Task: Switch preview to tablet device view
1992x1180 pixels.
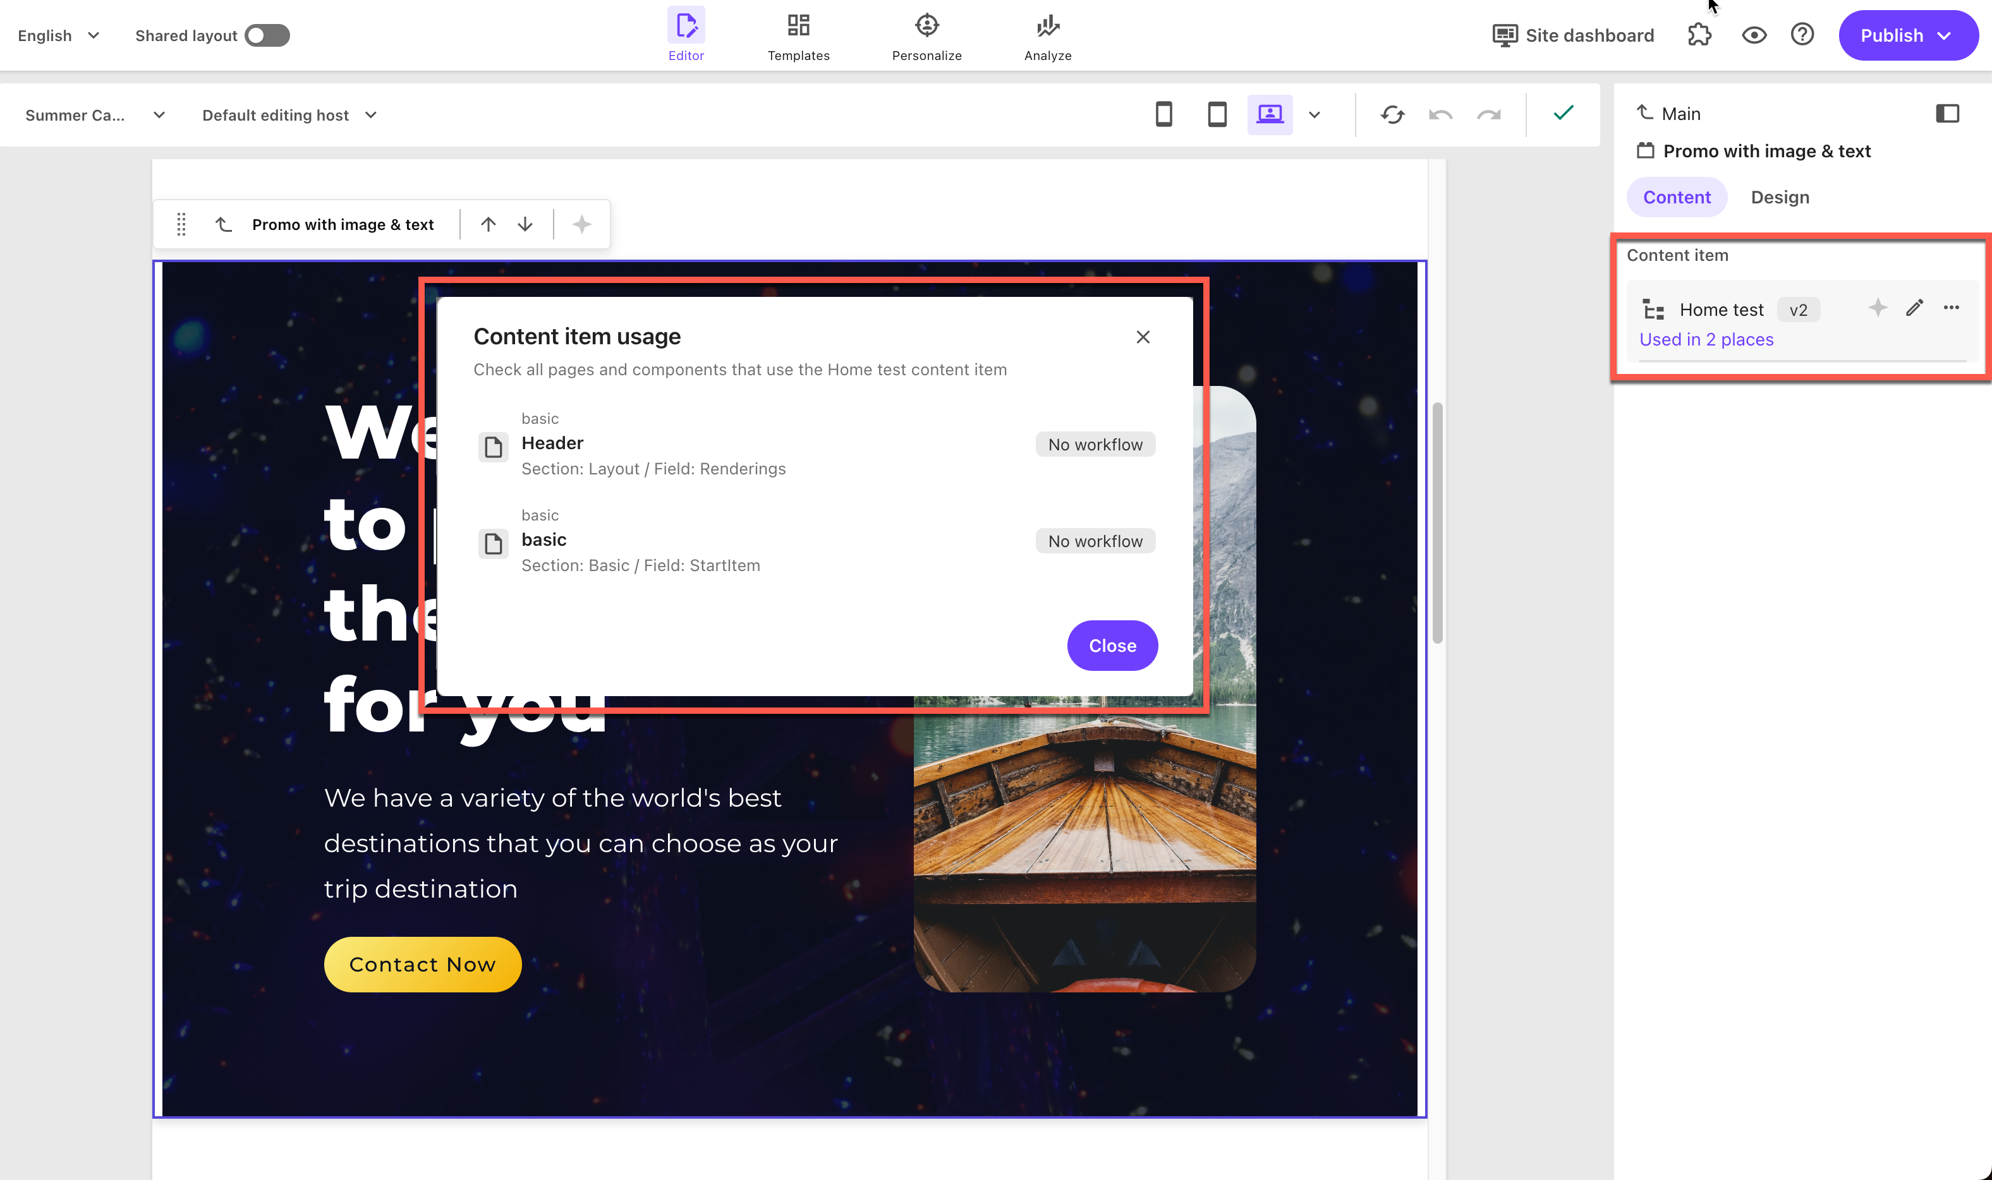Action: tap(1217, 114)
